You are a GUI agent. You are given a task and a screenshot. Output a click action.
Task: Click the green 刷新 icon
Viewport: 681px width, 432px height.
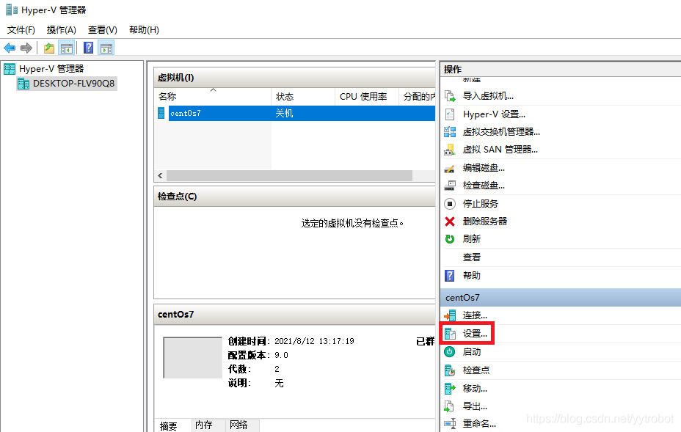coord(450,239)
